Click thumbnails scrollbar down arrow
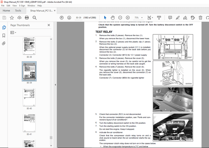209x148 pixels. coord(51,145)
